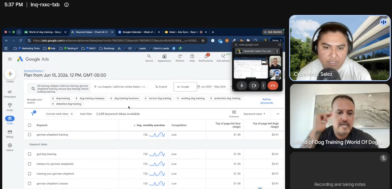Click Ask Gemini in Chrome

coord(273,32)
